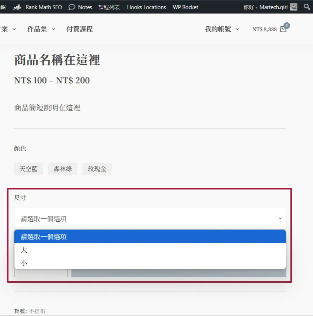Click the Rank Math SEO graph icon
Screen dimensions: 313x316
[x=16, y=7]
